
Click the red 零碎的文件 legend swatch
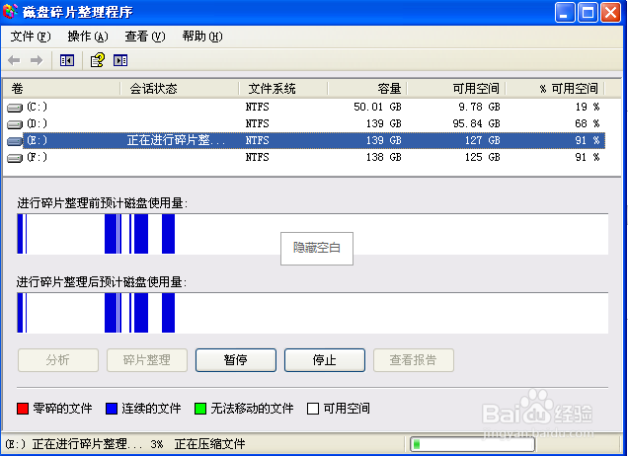(23, 409)
